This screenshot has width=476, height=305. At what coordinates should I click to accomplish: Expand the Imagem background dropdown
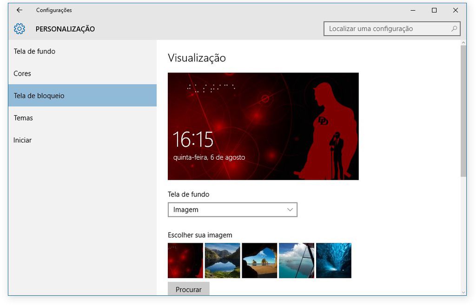click(x=232, y=209)
